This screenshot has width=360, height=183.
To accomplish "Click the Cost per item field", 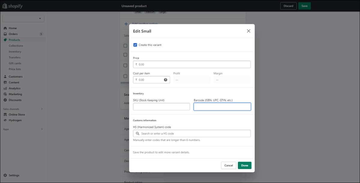I will click(151, 80).
